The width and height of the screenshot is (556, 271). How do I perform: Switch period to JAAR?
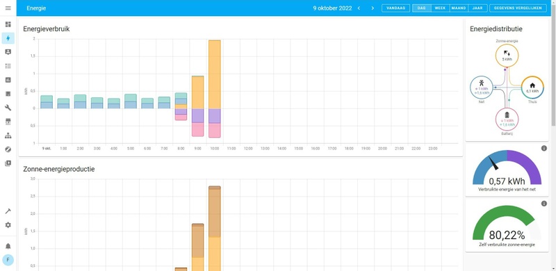[x=477, y=8]
